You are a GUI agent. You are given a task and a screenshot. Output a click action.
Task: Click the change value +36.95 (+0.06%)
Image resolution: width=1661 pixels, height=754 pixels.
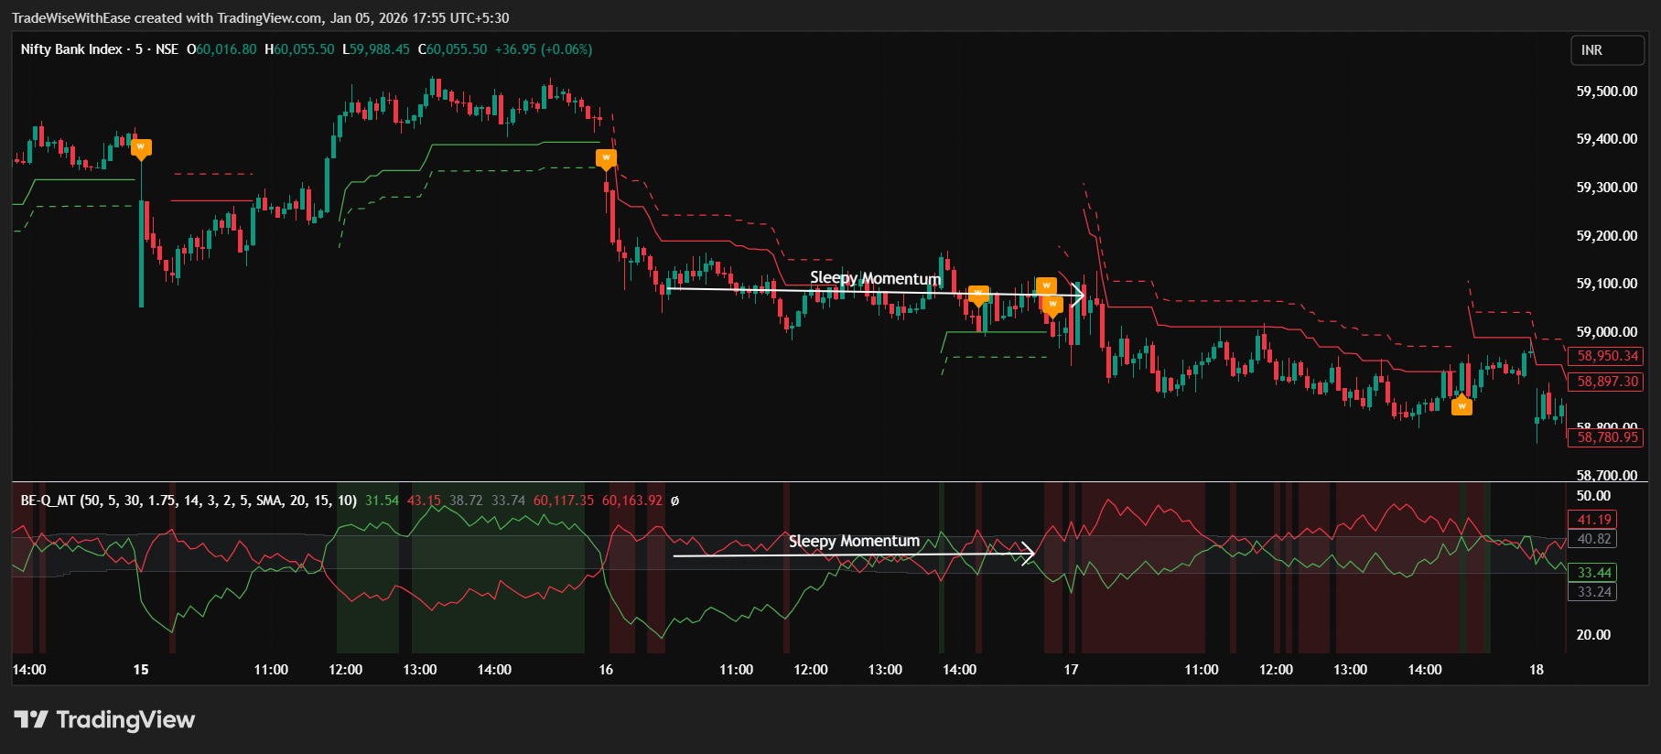(x=544, y=49)
